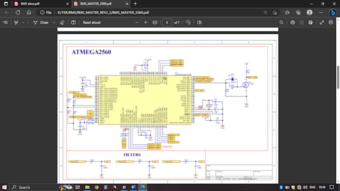Image resolution: width=340 pixels, height=191 pixels.
Task: Open the tab actions menu icon
Action: (x=6, y=3)
